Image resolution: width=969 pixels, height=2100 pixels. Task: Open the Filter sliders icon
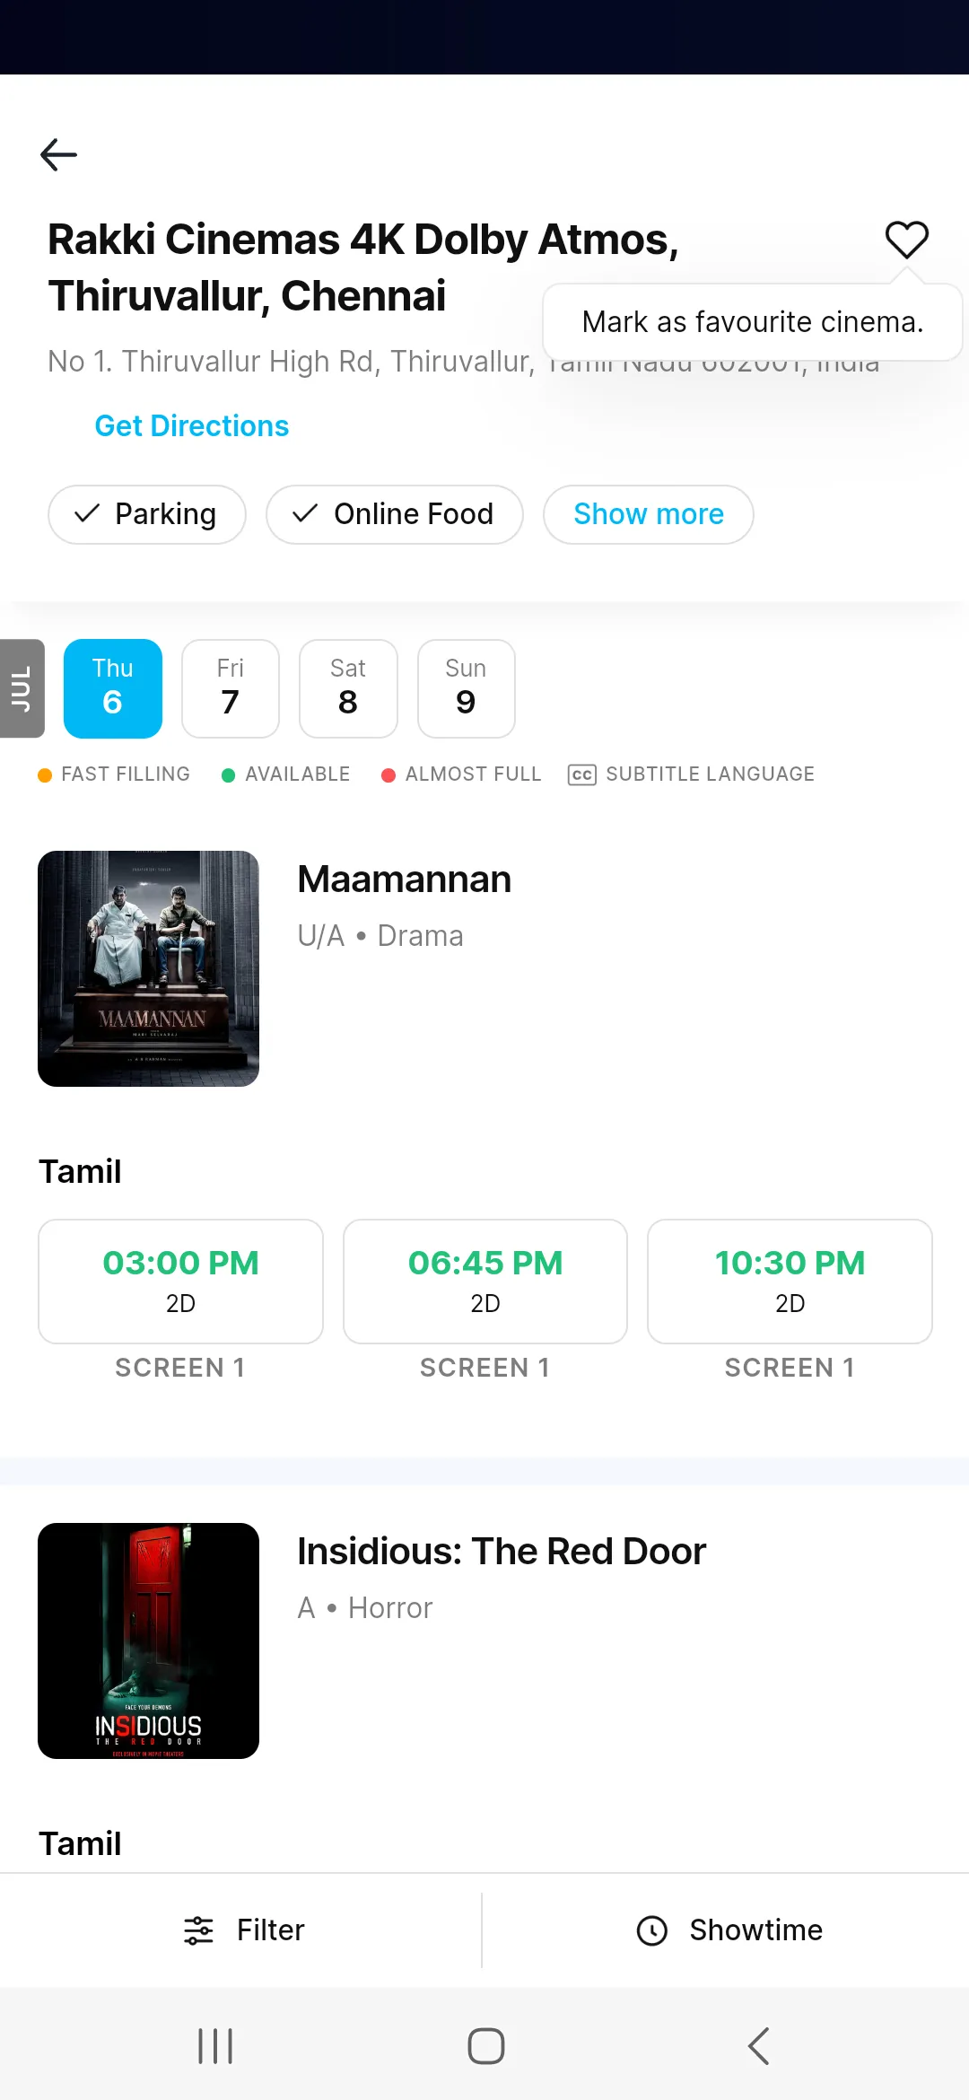point(198,1929)
